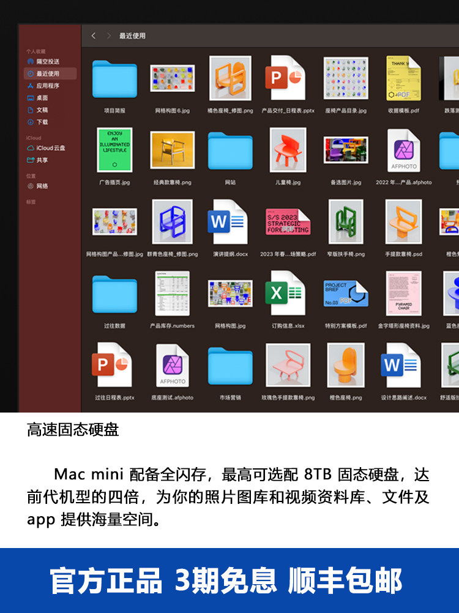Go back with the left chevron
The image size is (459, 613).
[x=93, y=36]
